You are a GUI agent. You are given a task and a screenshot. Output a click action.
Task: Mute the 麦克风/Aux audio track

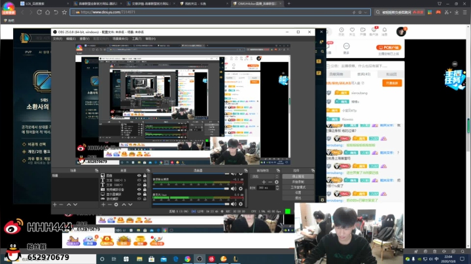point(234,204)
